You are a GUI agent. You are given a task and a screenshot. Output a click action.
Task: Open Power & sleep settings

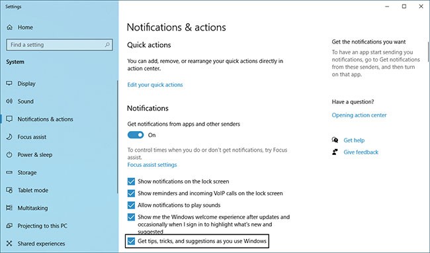pyautogui.click(x=35, y=155)
